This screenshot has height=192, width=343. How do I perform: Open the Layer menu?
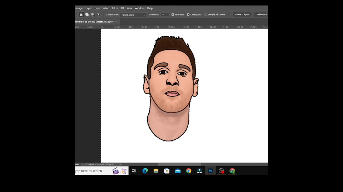(88, 8)
